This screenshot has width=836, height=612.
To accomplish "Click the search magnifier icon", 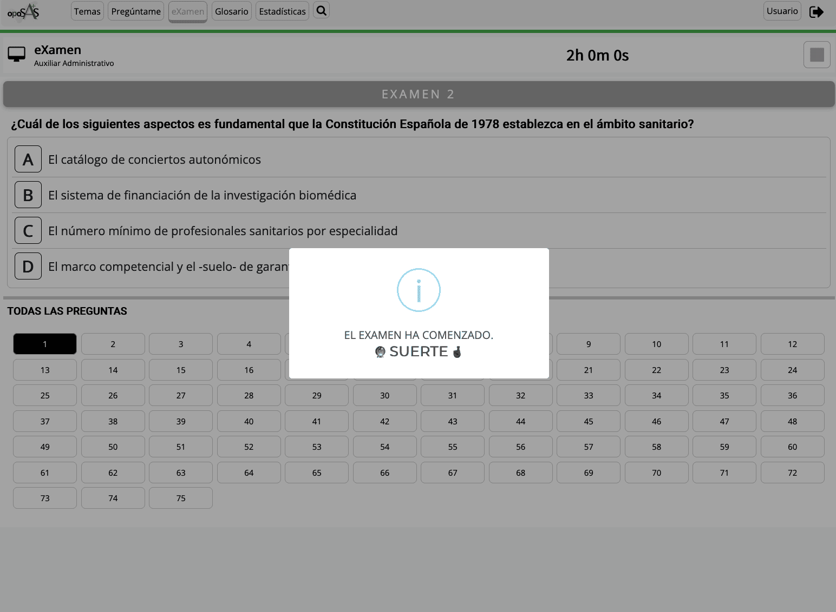I will [x=321, y=11].
